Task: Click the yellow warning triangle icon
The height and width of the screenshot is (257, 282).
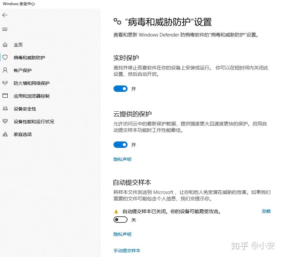Action: [x=116, y=211]
